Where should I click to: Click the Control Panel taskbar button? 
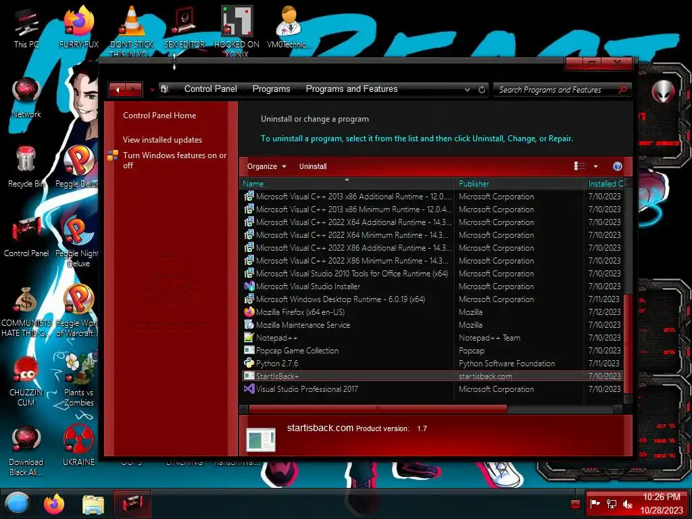tap(132, 503)
